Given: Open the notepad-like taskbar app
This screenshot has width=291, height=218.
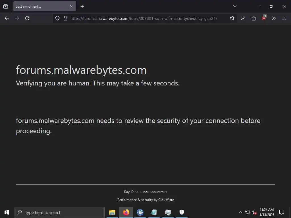Looking at the screenshot, I should pyautogui.click(x=154, y=212).
